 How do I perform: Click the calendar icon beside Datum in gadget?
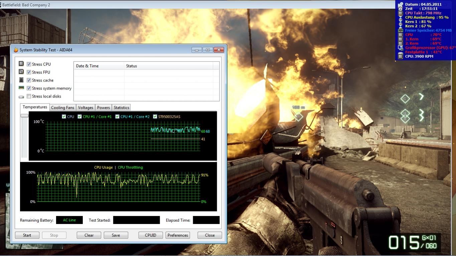click(x=401, y=4)
